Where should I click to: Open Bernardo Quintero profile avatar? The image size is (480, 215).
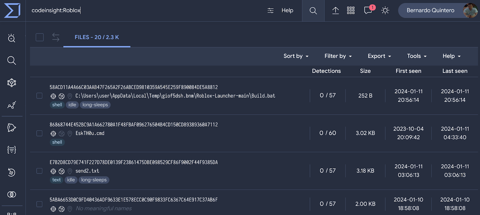click(x=470, y=10)
